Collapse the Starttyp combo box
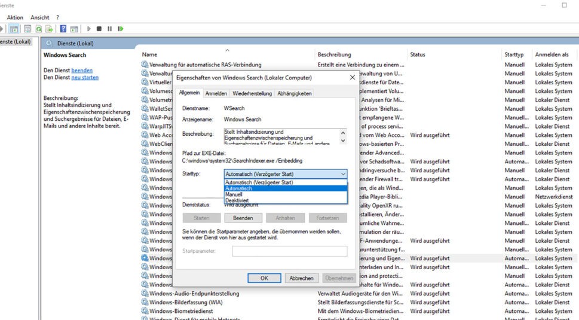Screen dimensions: 579x320 343,174
